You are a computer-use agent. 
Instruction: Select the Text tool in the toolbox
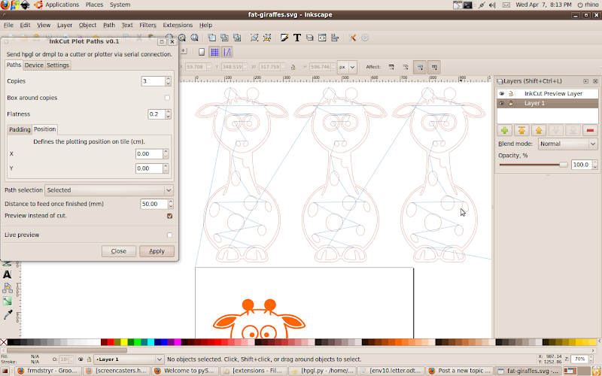point(8,274)
